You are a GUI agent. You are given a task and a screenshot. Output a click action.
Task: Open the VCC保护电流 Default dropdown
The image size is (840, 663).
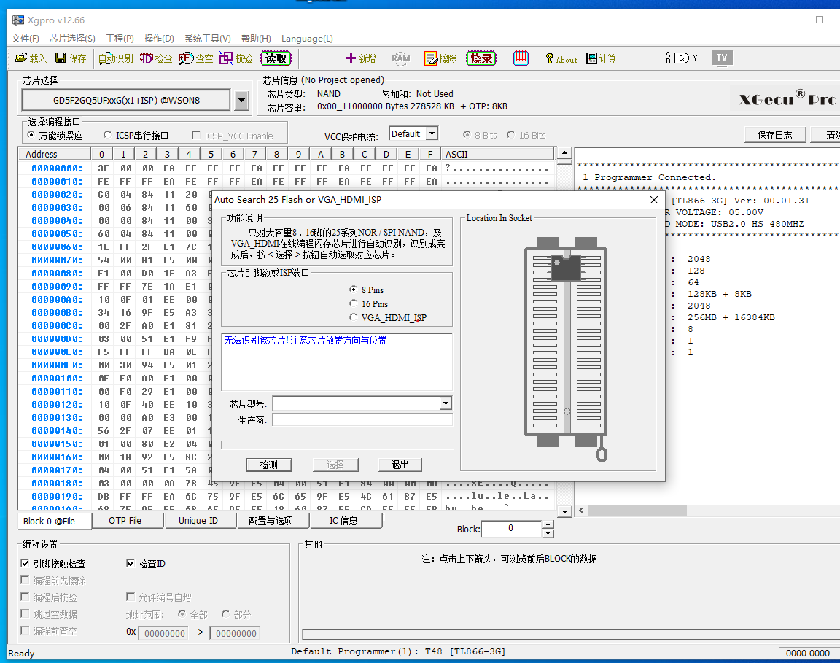(x=432, y=133)
